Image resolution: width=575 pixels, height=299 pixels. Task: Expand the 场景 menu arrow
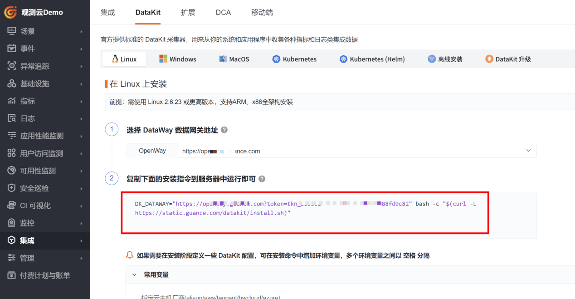pos(82,31)
